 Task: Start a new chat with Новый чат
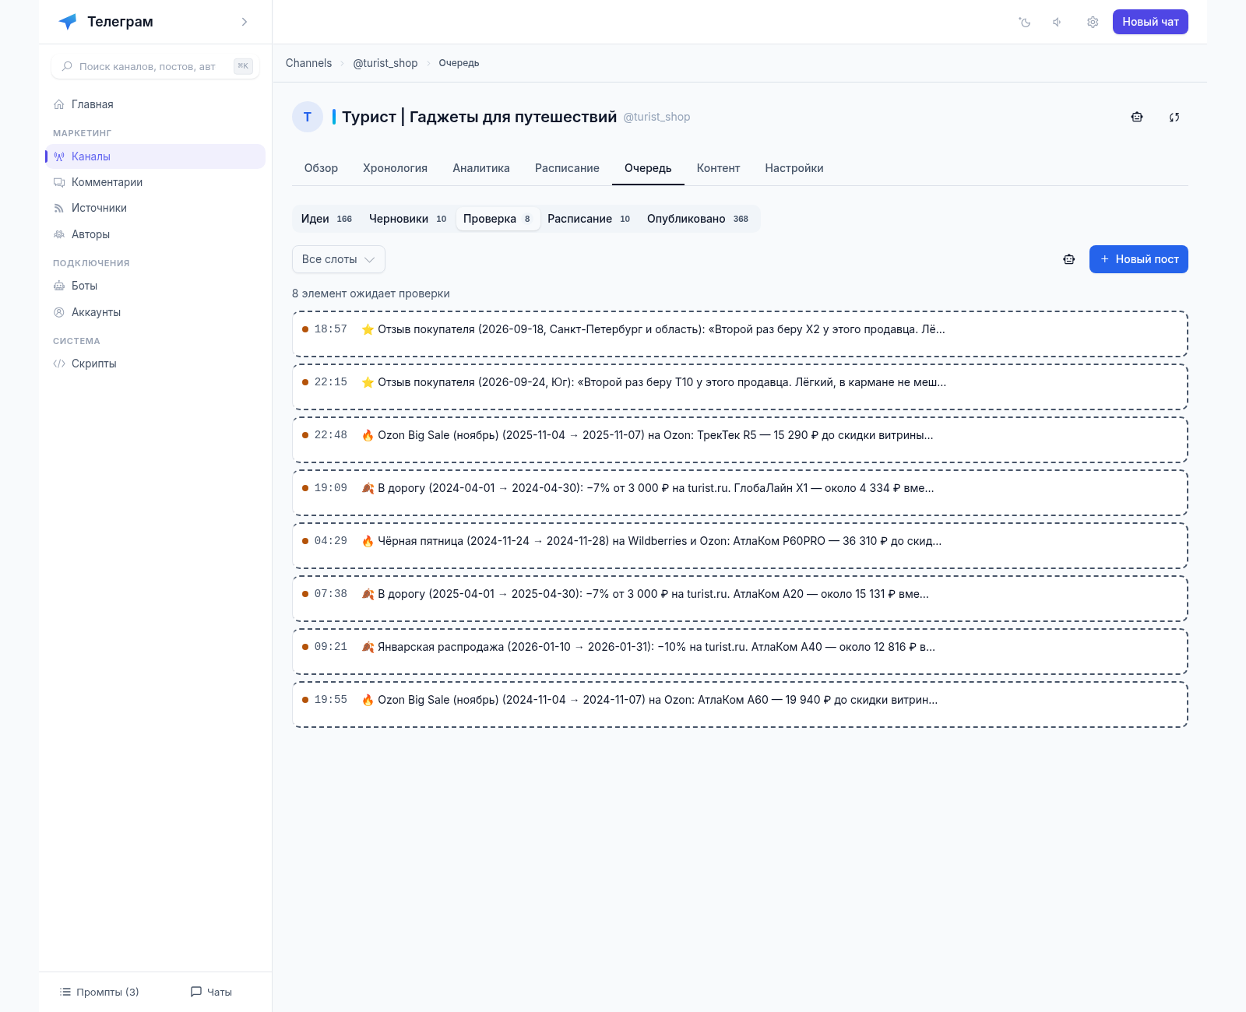1150,22
